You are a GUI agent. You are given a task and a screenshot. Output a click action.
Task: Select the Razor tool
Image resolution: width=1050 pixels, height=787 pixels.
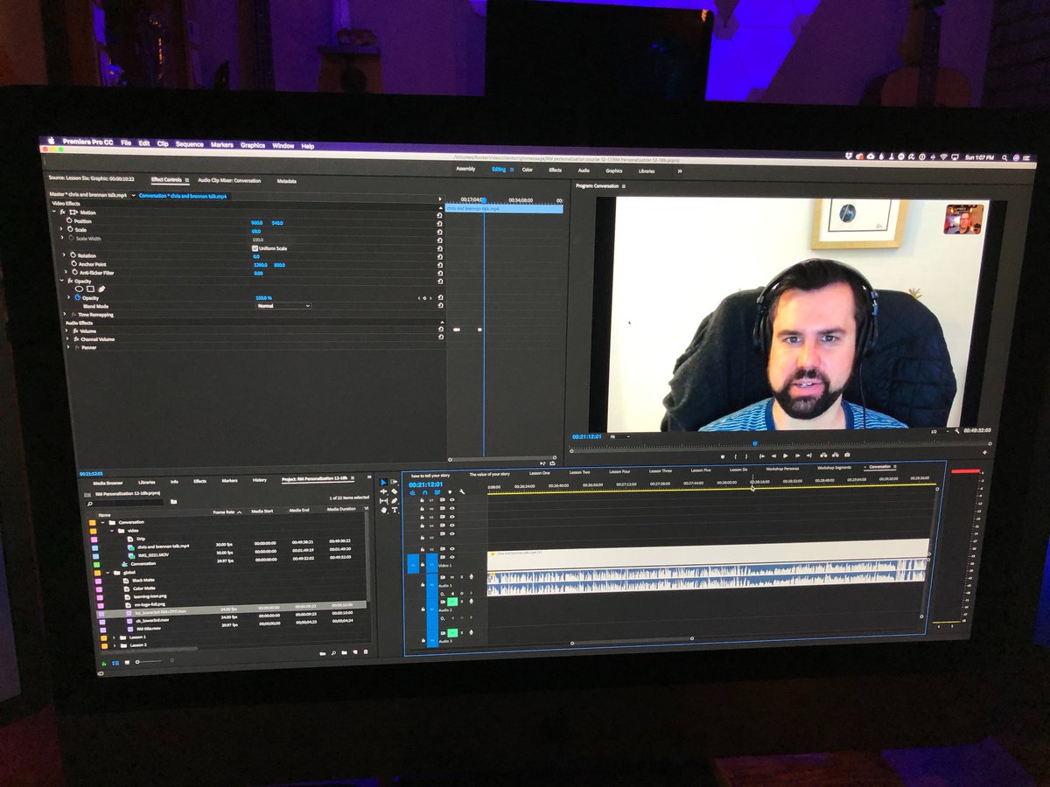coord(394,491)
